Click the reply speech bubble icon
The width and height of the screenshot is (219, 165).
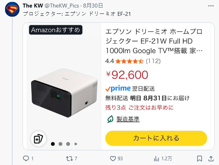[x=26, y=159]
